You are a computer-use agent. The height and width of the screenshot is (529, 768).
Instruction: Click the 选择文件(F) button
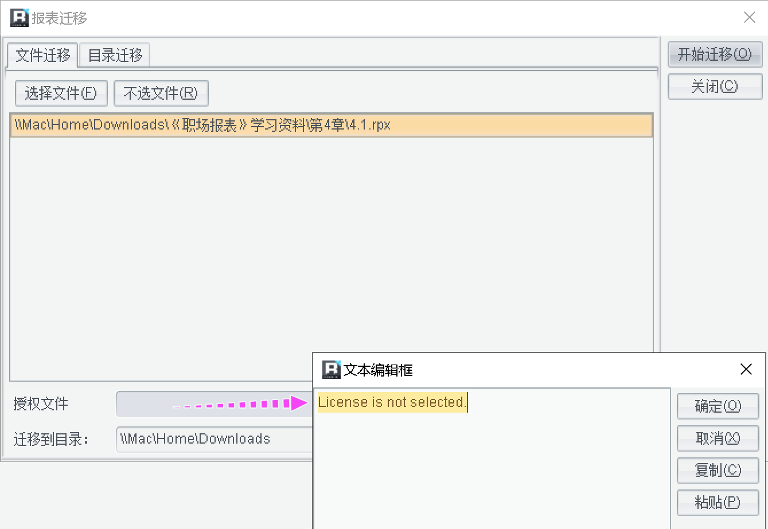pyautogui.click(x=61, y=93)
